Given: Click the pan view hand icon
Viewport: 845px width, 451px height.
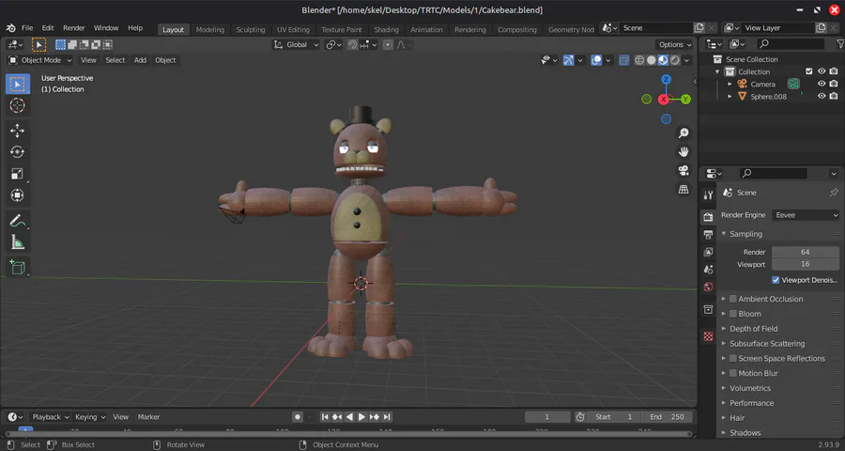Looking at the screenshot, I should click(684, 152).
